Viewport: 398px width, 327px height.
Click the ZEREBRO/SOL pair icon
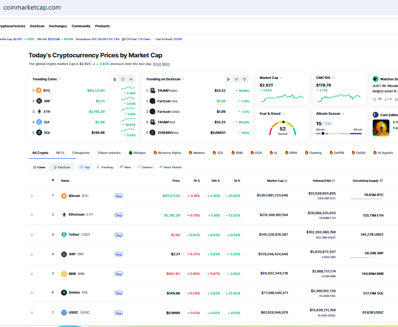point(152,132)
